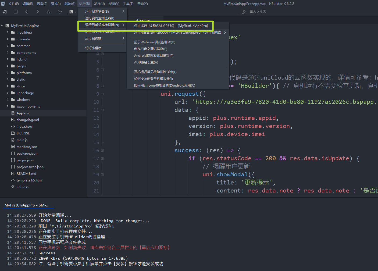Select the store folder row
Viewport: 378px width, 271px height.
43,86
